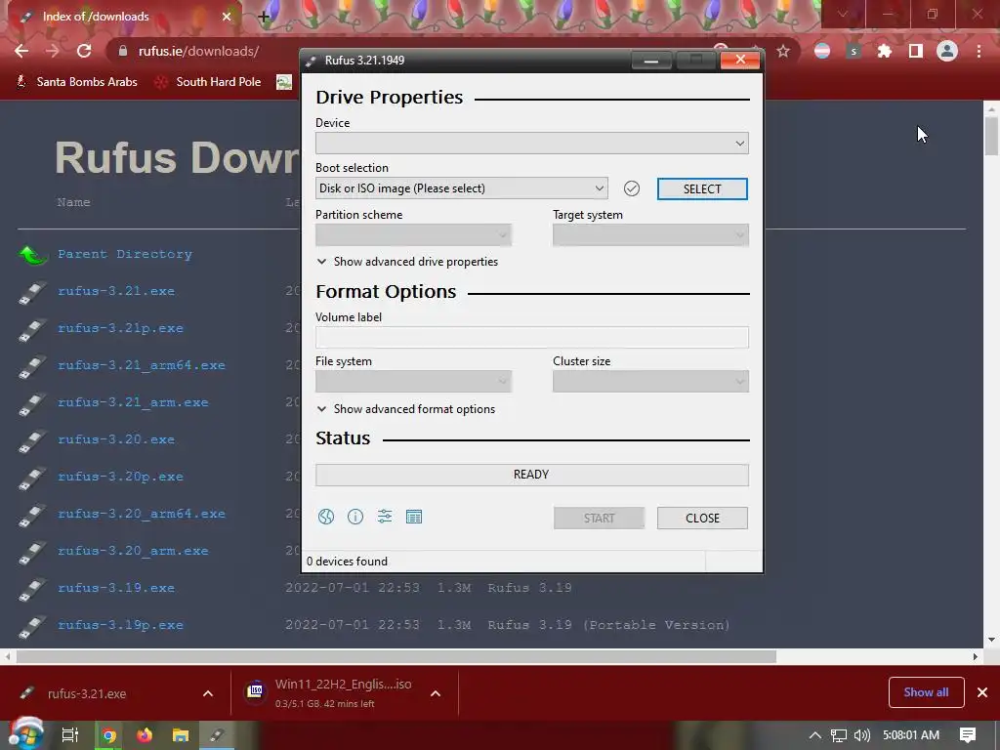
Task: Open the Partition scheme dropdown
Action: [413, 234]
